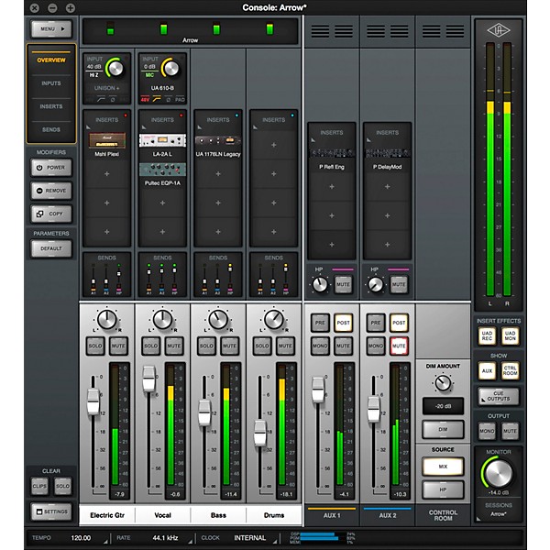Click Drums pan knob

(273, 319)
